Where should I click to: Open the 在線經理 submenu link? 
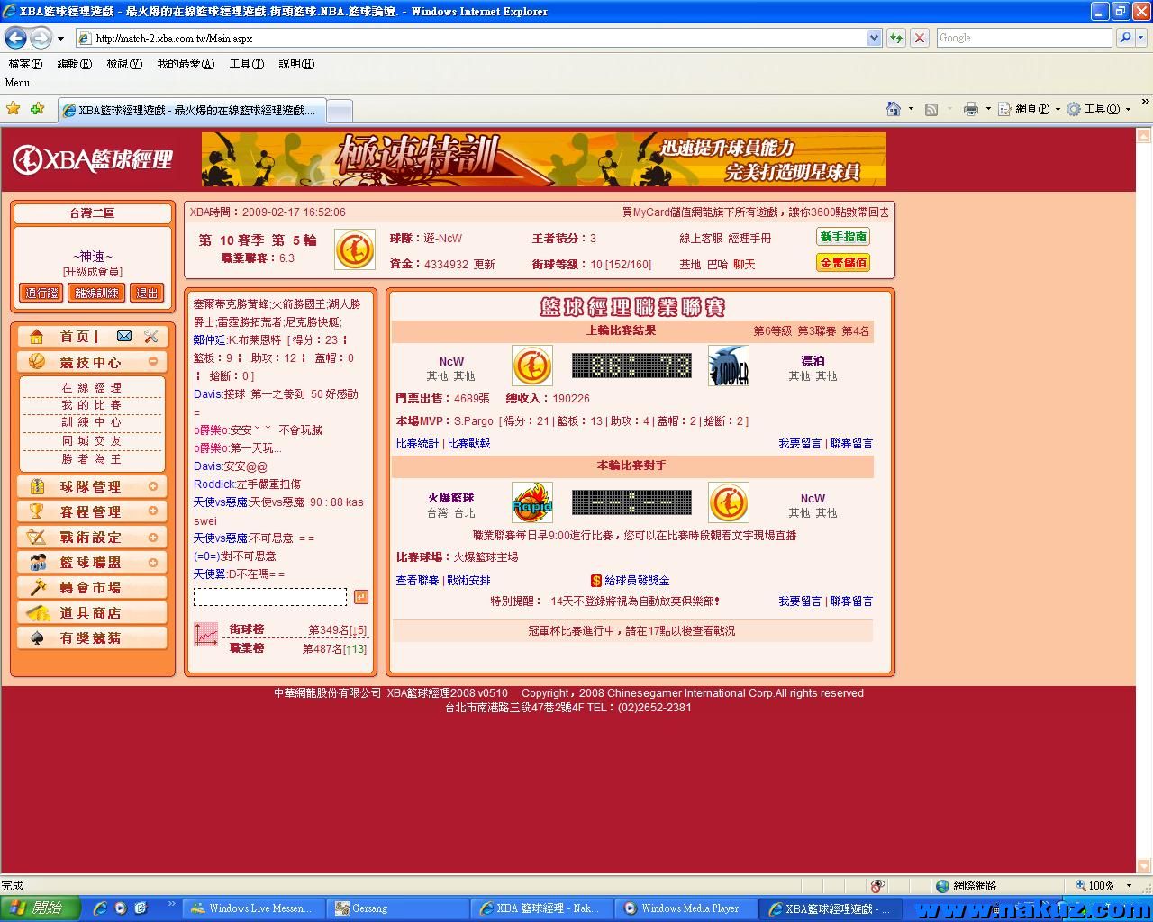pos(91,388)
